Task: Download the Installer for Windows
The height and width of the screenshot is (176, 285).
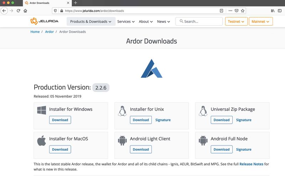Action: pyautogui.click(x=60, y=120)
